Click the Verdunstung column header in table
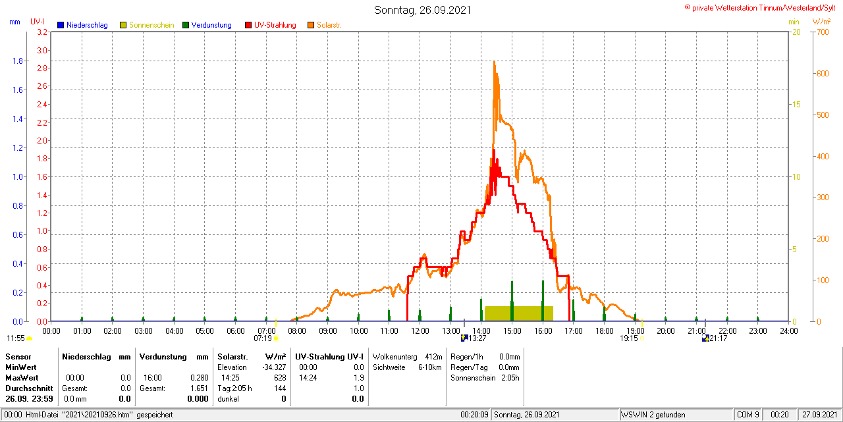The height and width of the screenshot is (422, 843). (x=163, y=356)
